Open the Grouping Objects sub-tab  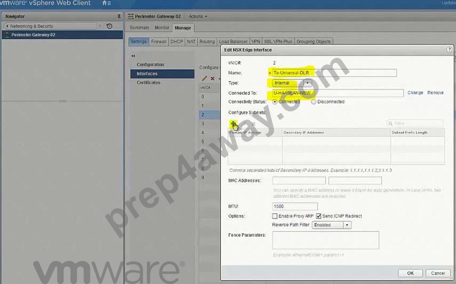[314, 41]
